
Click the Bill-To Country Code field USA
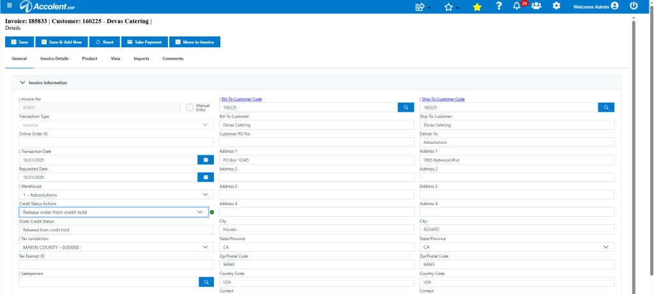317,282
